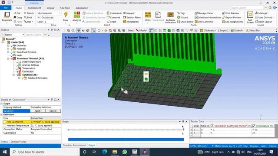Screen dimensions: 278x156
Task: Click Find in the ribbon
Action: coord(28,17)
